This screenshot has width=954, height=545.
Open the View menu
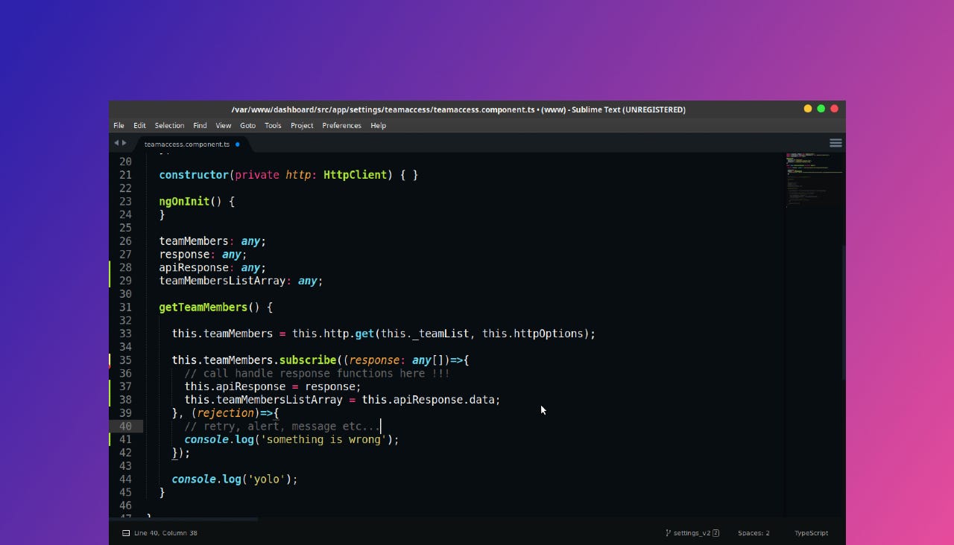pos(223,125)
